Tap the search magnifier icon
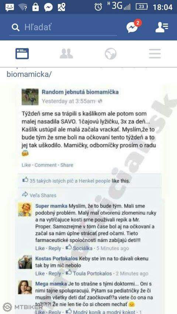The image size is (177, 314). (x=15, y=27)
